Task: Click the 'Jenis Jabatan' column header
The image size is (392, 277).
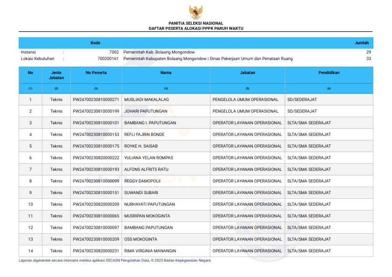Action: click(x=56, y=75)
